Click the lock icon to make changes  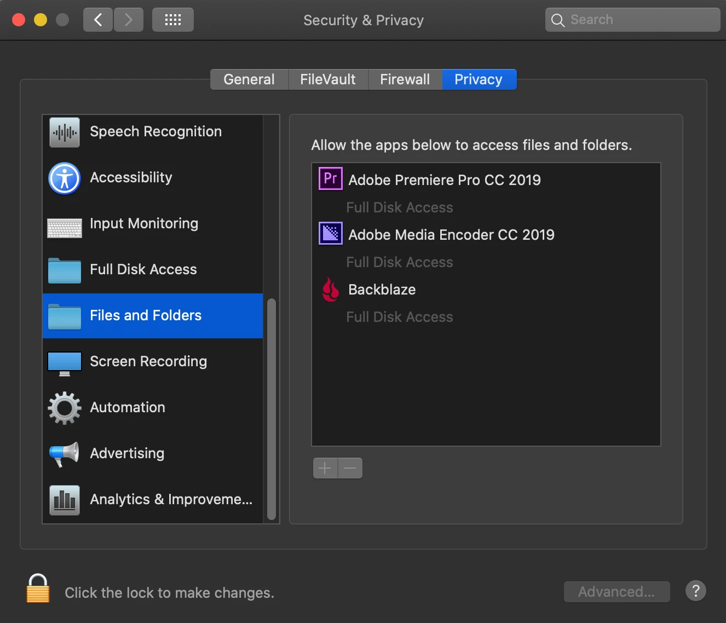(x=38, y=589)
